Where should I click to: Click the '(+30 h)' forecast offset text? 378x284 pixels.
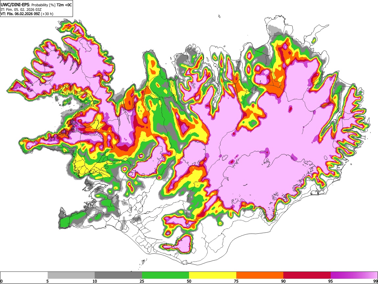click(x=47, y=14)
